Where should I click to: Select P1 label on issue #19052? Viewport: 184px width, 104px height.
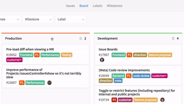37,55
